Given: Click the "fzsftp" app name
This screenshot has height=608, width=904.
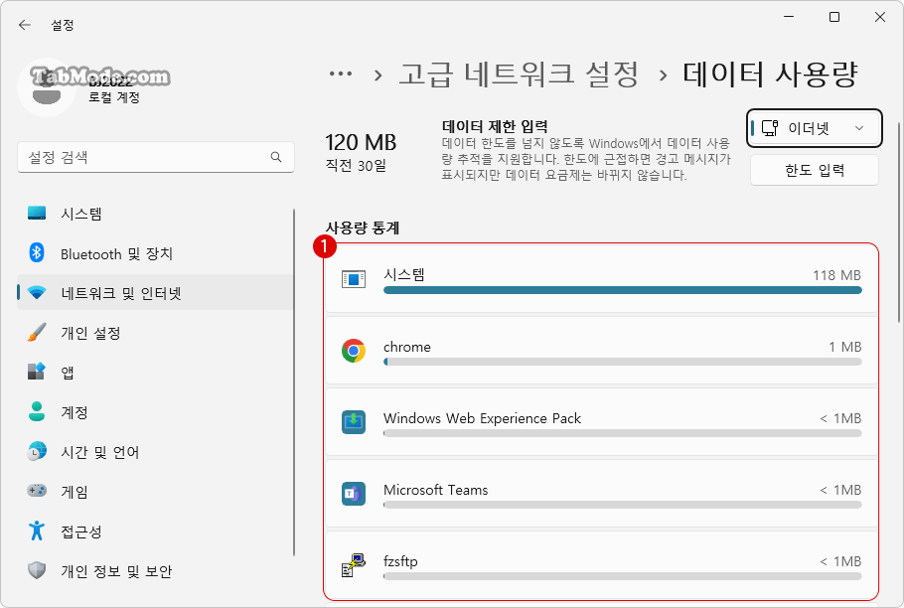Looking at the screenshot, I should point(400,561).
